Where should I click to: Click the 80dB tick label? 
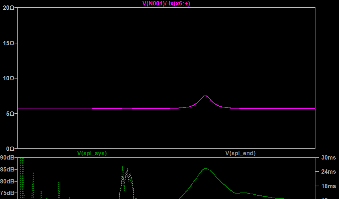coord(7,181)
